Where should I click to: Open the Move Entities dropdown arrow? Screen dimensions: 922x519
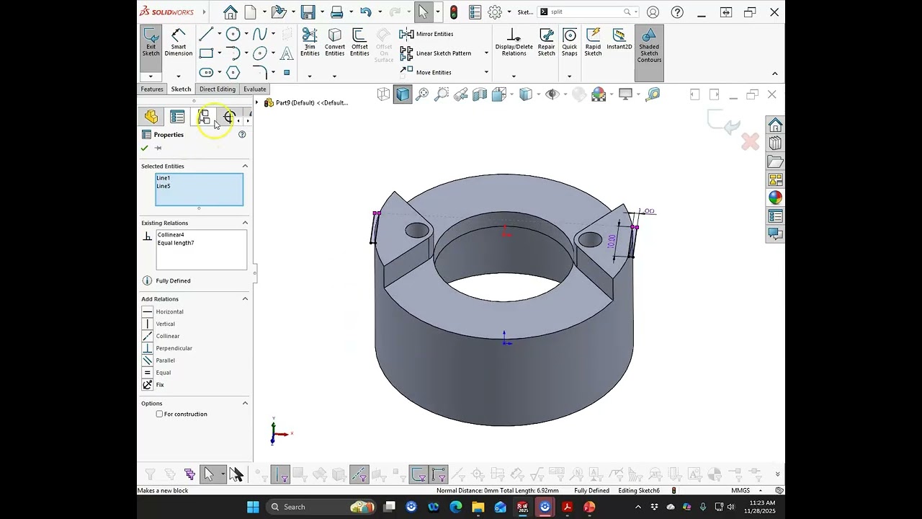pyautogui.click(x=486, y=72)
